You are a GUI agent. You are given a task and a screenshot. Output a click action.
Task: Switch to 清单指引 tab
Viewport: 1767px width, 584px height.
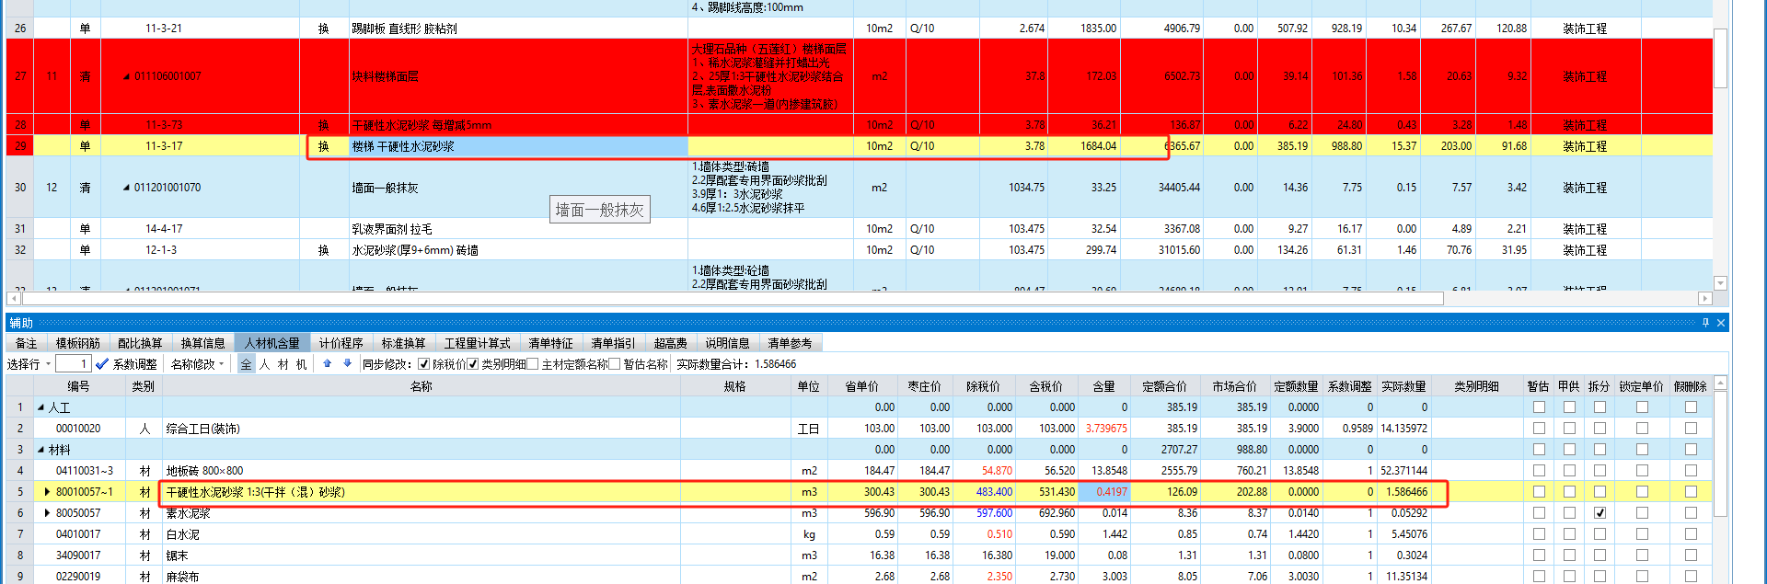point(613,343)
